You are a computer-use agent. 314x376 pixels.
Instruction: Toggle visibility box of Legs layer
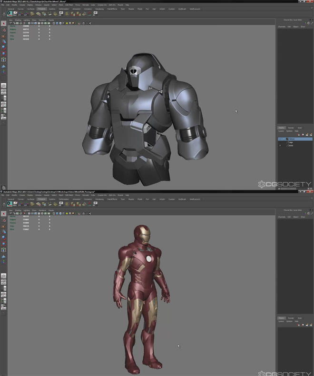(280, 142)
